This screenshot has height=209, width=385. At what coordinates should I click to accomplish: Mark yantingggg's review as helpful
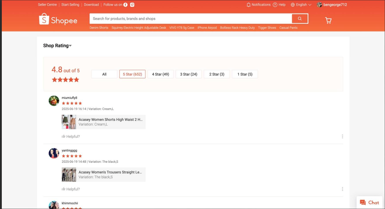pos(64,189)
